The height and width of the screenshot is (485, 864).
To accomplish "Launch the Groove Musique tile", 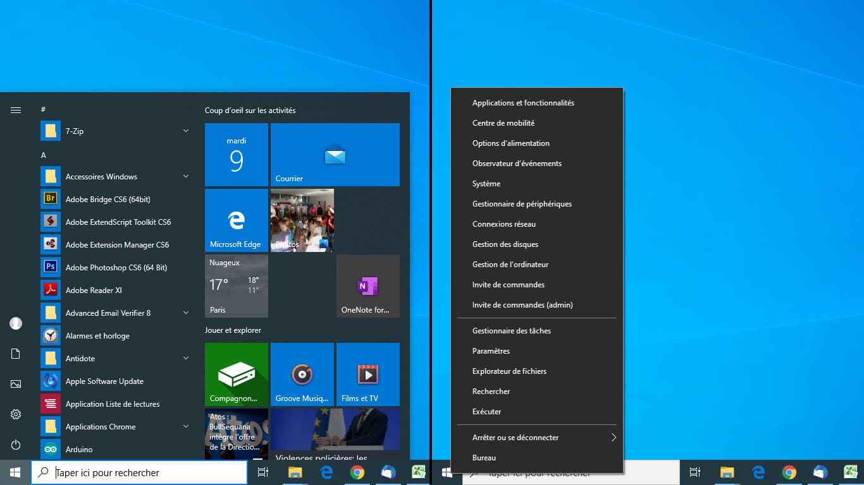I will [302, 374].
